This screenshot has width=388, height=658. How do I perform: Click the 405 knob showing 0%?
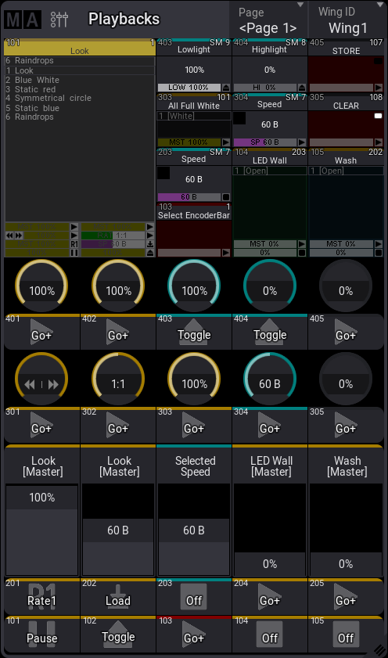[346, 286]
